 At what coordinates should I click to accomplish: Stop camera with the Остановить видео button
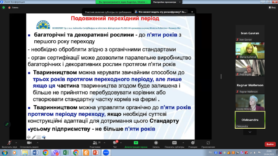(29, 144)
